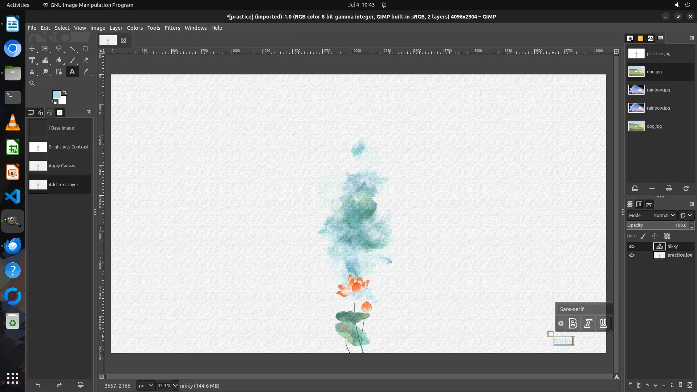Select the Eraser tool

[x=86, y=60]
